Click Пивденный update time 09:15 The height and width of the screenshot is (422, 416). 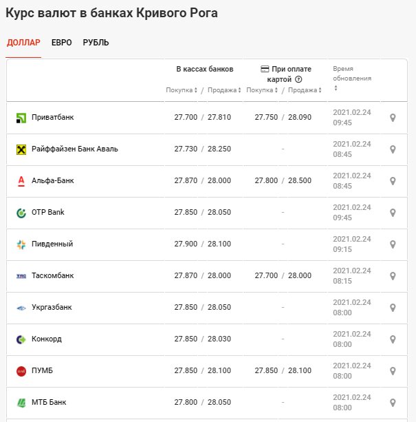click(x=342, y=249)
